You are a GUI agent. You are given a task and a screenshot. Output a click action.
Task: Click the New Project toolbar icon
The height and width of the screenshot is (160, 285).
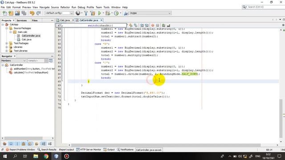[11, 13]
